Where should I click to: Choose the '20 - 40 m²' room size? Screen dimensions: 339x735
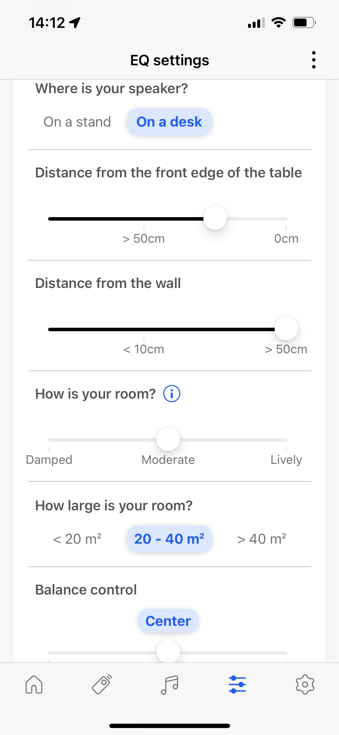(x=169, y=539)
